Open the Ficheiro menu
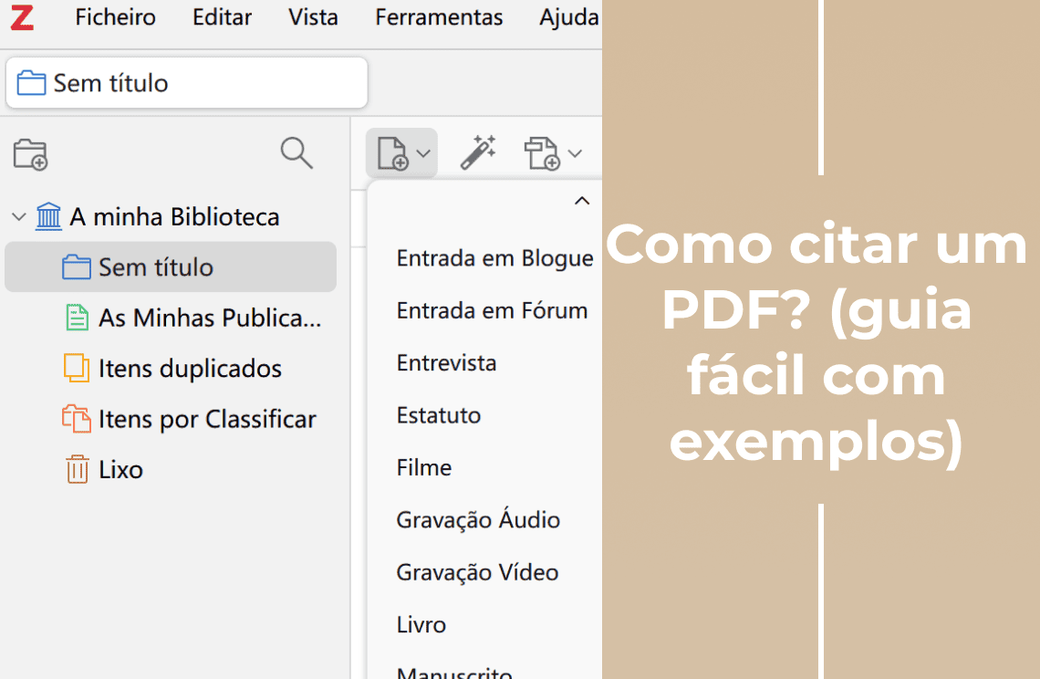Viewport: 1040px width, 679px height. (115, 17)
